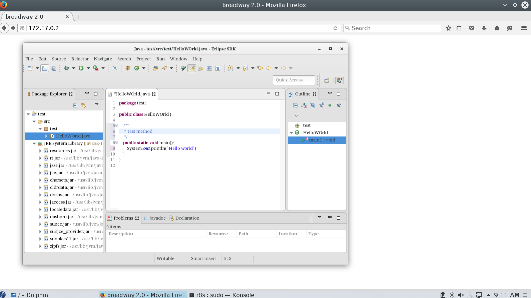Select main() : void in the Outline

coord(317,140)
